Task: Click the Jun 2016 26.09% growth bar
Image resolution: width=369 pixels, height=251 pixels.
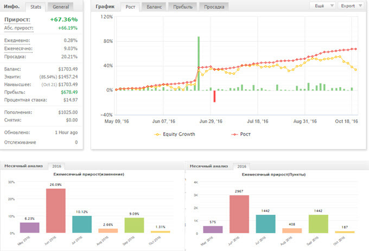Action: [56, 210]
